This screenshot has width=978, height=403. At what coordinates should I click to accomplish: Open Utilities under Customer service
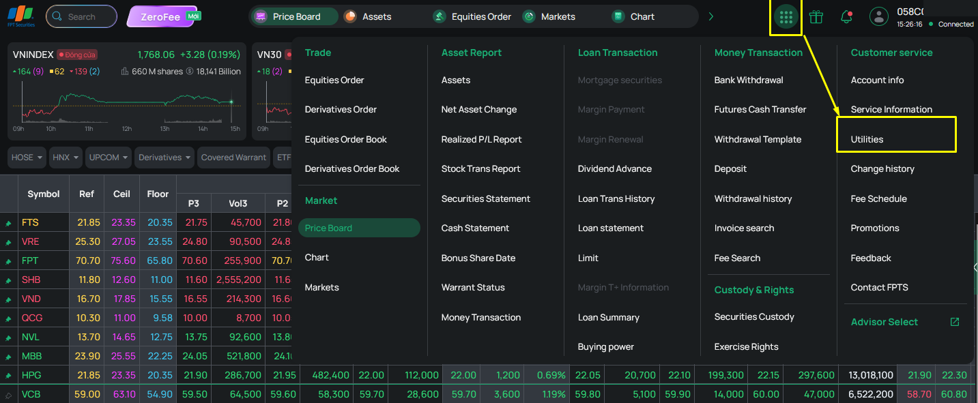(x=867, y=139)
